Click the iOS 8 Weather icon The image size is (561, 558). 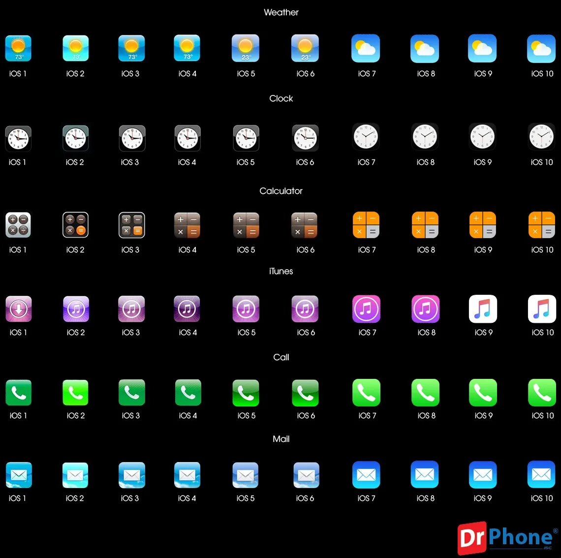[425, 49]
